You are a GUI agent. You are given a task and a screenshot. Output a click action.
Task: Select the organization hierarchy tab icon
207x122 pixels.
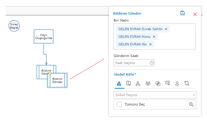pyautogui.click(x=138, y=83)
